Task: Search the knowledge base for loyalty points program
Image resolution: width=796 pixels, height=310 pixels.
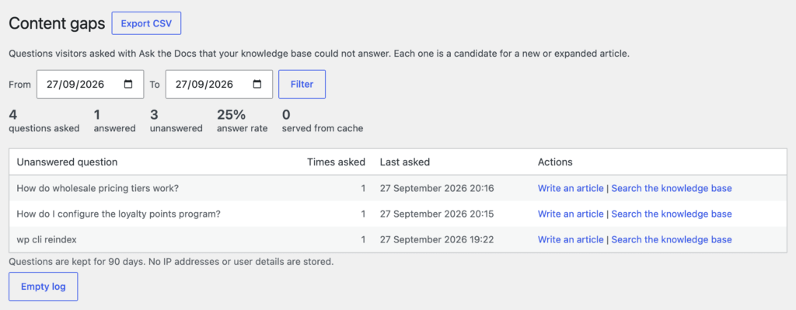Action: 672,214
